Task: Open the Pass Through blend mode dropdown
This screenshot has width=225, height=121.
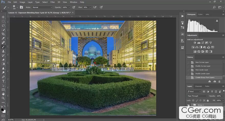Action: 197,96
